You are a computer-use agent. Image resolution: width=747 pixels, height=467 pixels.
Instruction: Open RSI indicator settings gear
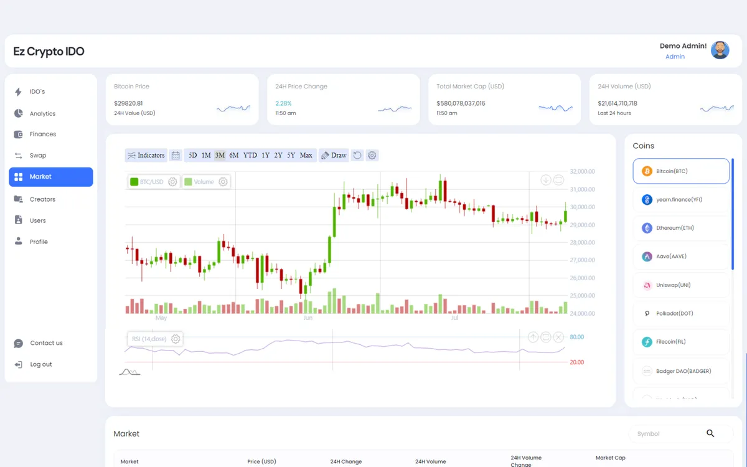pos(176,339)
